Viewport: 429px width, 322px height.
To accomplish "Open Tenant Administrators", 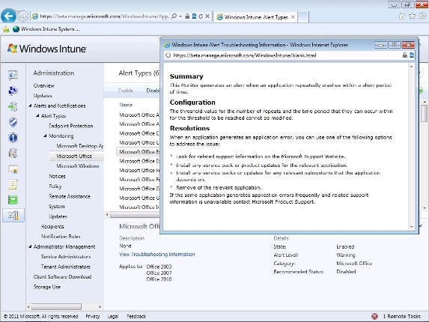I will coord(66,267).
